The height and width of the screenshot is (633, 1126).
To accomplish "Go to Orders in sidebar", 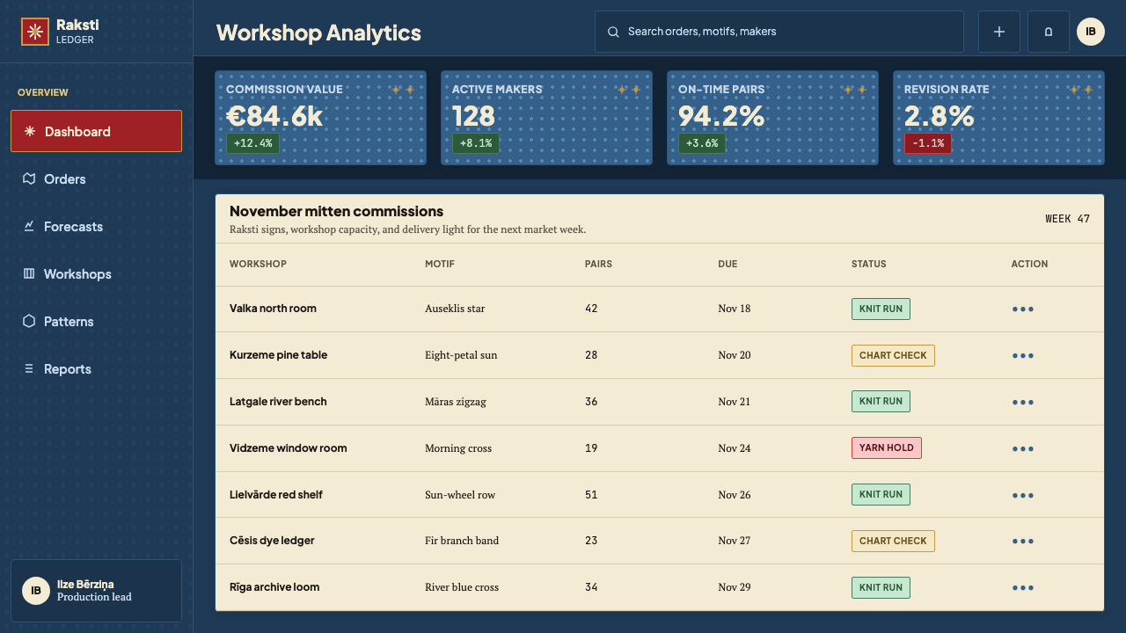I will point(96,178).
